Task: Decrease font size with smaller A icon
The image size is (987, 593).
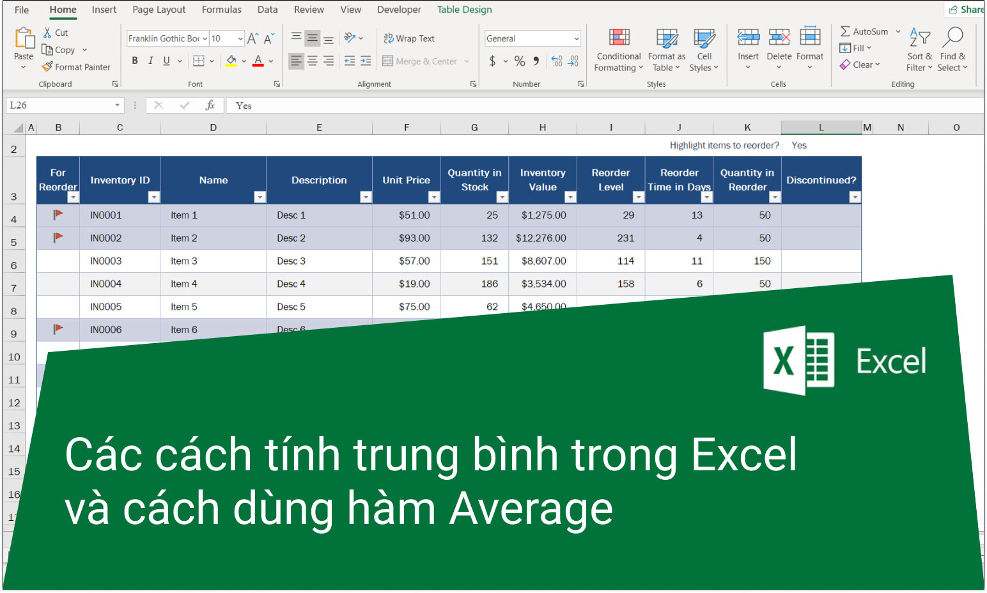Action: tap(269, 38)
